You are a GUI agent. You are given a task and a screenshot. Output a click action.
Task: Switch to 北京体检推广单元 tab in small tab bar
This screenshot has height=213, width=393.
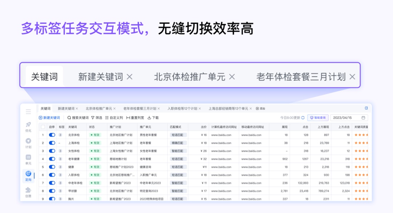tap(99, 109)
